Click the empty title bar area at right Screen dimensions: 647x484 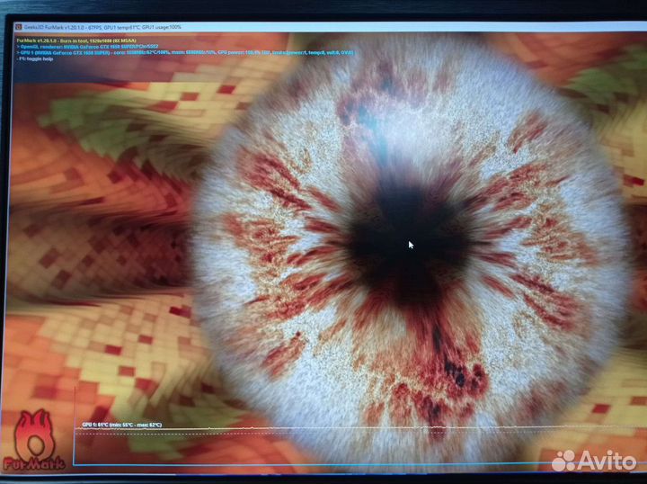[449, 27]
